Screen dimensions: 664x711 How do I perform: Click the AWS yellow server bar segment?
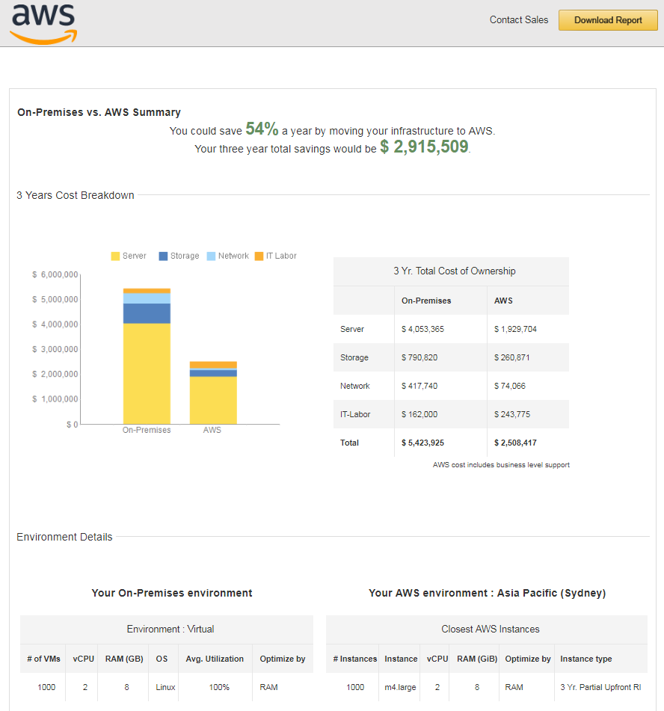tap(213, 401)
